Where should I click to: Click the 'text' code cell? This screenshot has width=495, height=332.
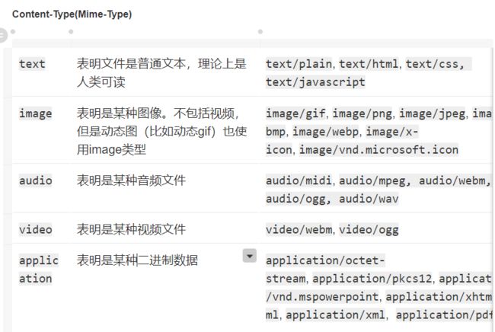tap(32, 64)
